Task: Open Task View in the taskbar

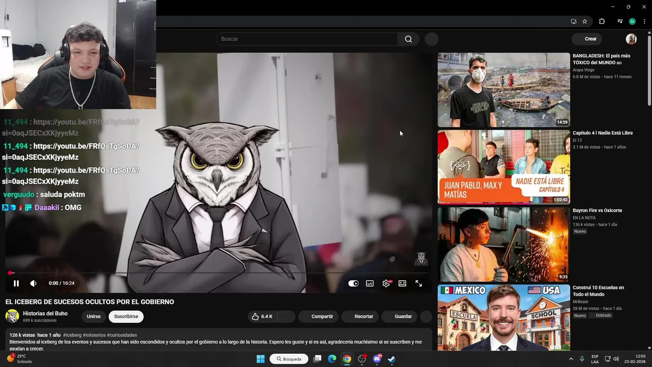Action: 317,359
